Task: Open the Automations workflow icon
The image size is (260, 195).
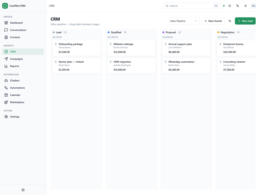Action: point(6,88)
